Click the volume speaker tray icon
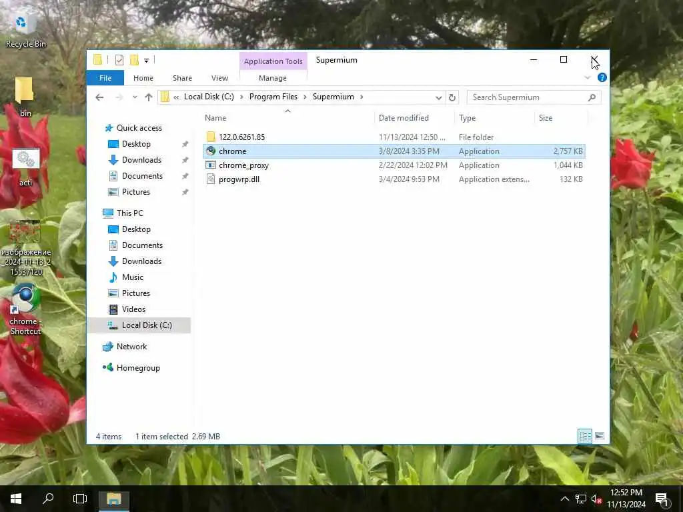Viewport: 683px width, 512px height. 596,499
